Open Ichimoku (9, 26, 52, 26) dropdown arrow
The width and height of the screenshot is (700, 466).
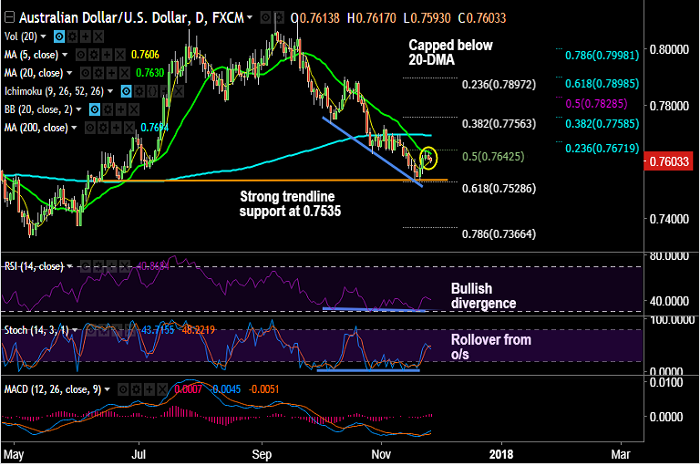click(x=110, y=91)
